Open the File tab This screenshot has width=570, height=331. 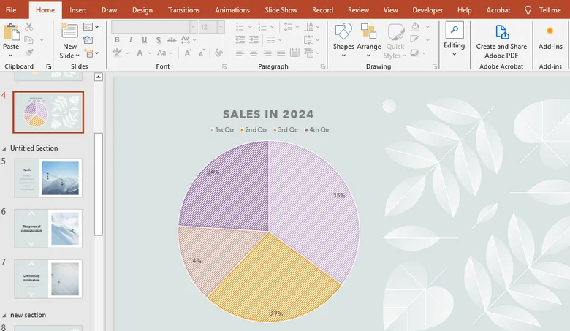[11, 10]
